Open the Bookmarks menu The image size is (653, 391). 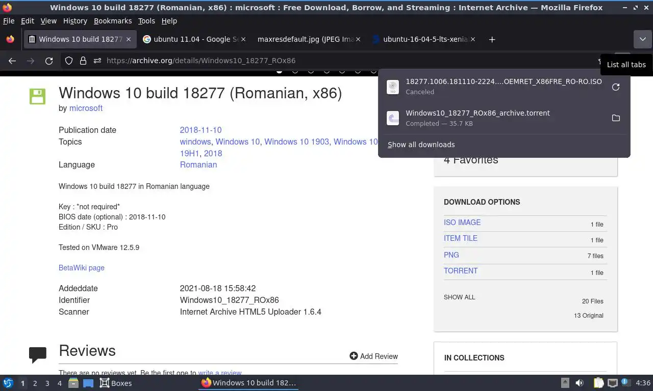(113, 21)
